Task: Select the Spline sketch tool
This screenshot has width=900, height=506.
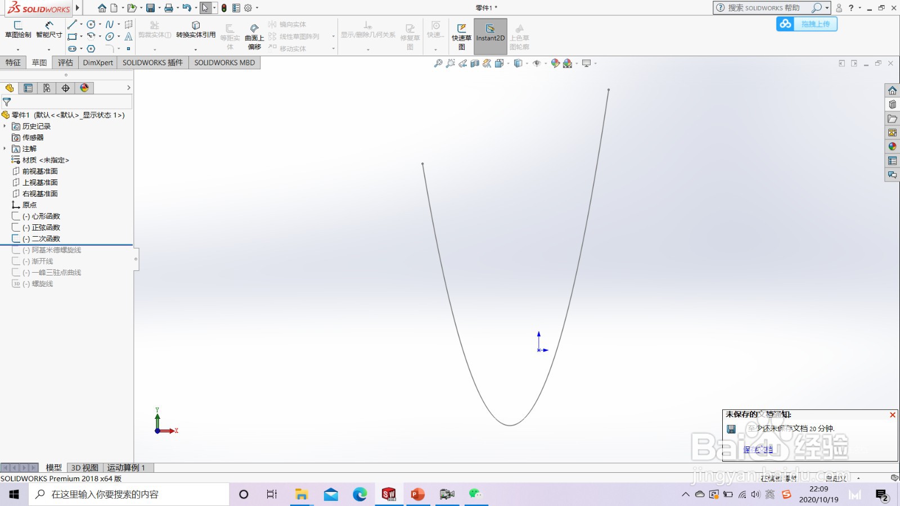Action: (110, 24)
